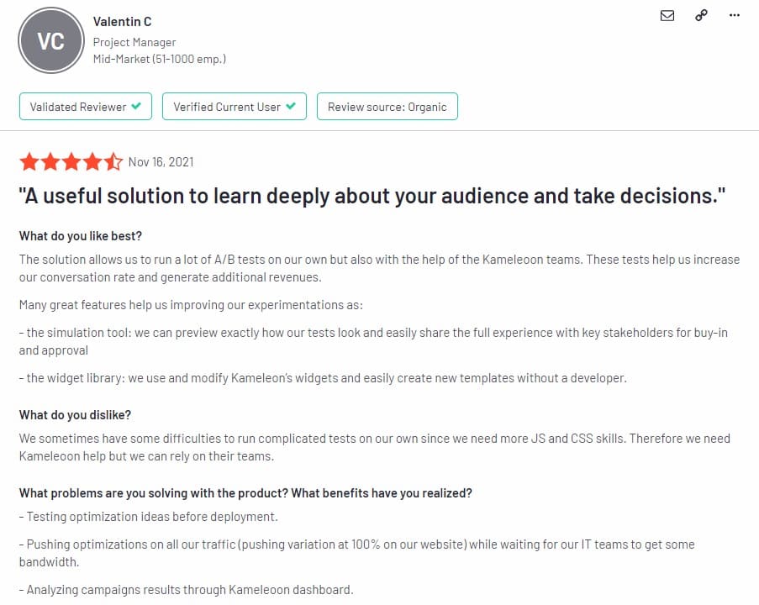Viewport: 759px width, 605px height.
Task: Click the half-filled fifth star
Action: coord(113,161)
